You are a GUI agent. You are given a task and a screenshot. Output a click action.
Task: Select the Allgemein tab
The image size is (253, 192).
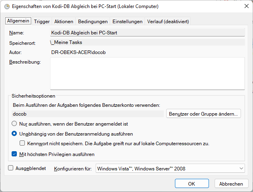pyautogui.click(x=18, y=21)
